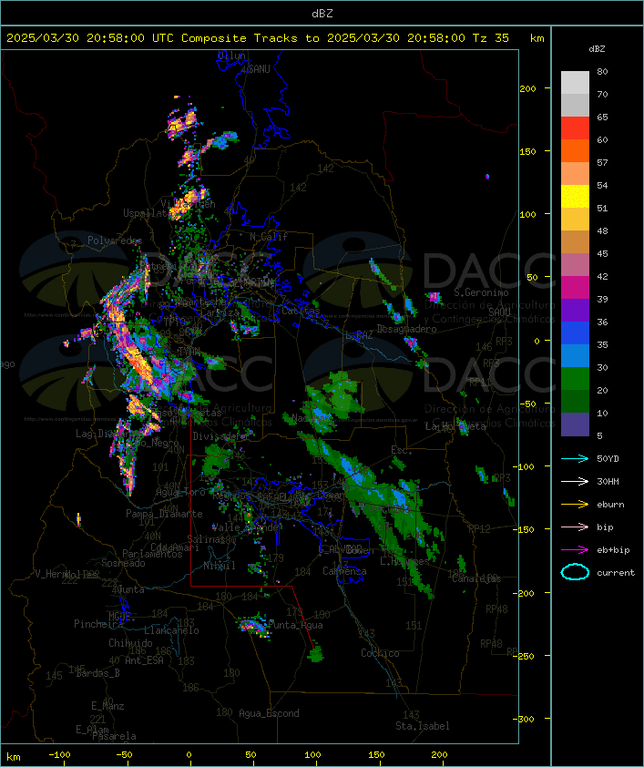Click the 'Carmensa' place label
The width and height of the screenshot is (644, 767).
pos(344,571)
